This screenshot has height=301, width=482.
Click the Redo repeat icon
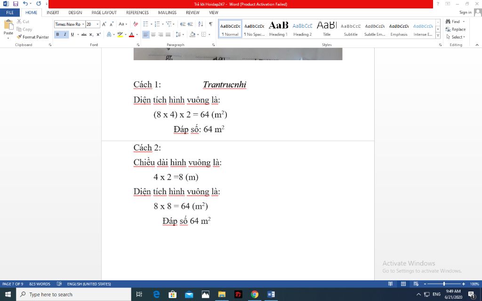39,4
